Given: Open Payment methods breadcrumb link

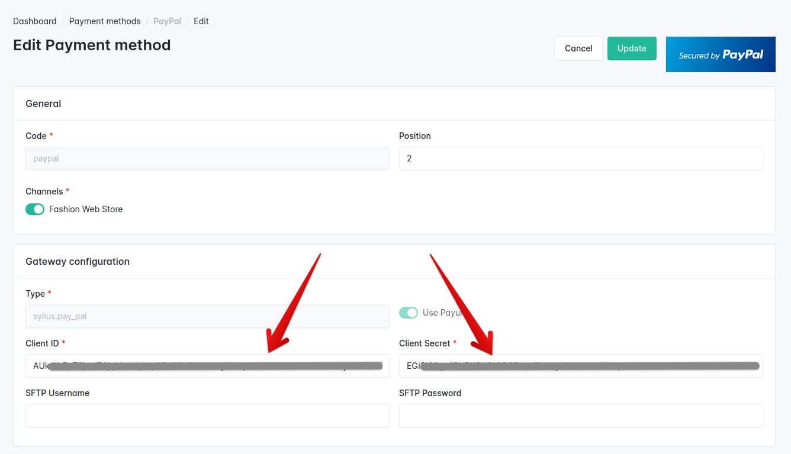Looking at the screenshot, I should pyautogui.click(x=105, y=21).
